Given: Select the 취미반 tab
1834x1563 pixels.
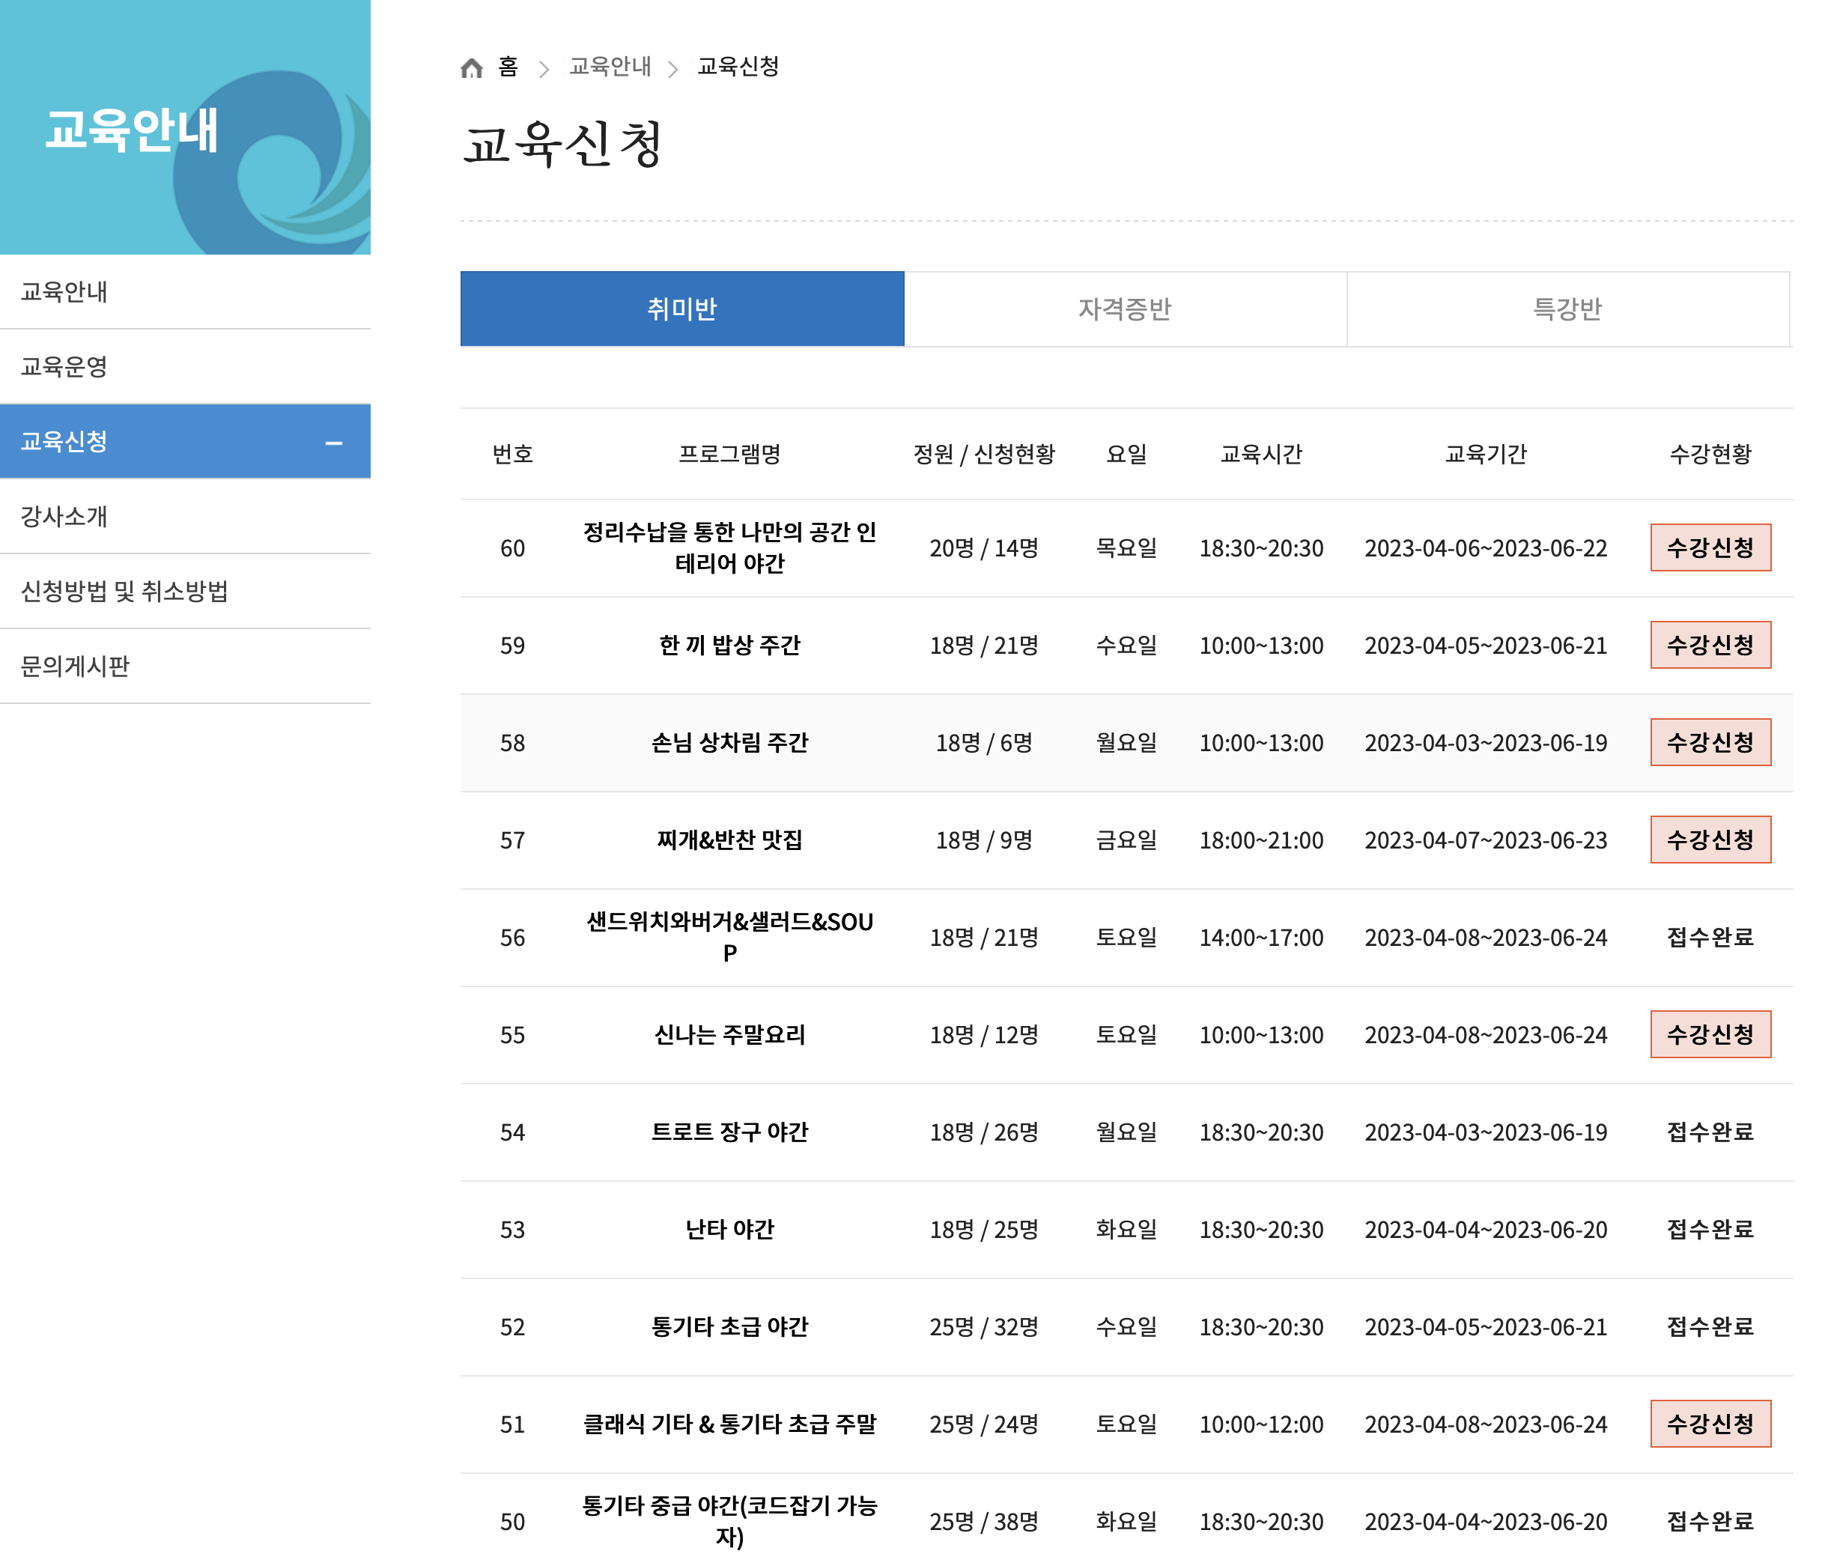Looking at the screenshot, I should 681,309.
